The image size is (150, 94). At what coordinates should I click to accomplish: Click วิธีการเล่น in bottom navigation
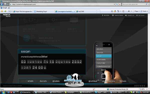pyautogui.click(x=123, y=81)
